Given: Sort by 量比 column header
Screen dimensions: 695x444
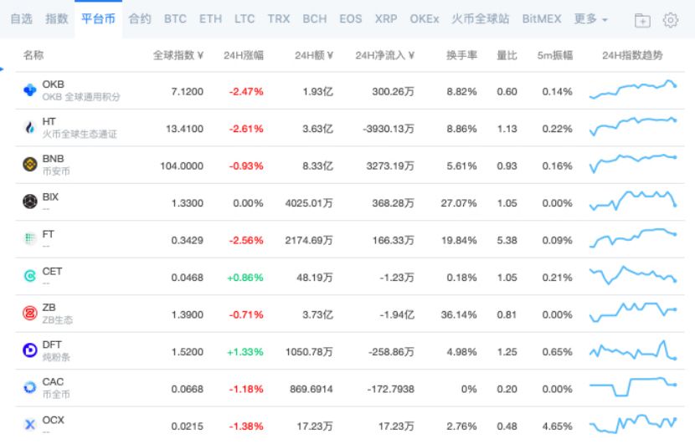Looking at the screenshot, I should coord(507,55).
